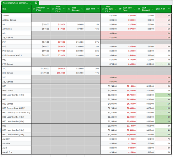The image size is (173, 157).
Task: Select the $469.00 pre-sale price for A2L
Action: pos(109,33)
